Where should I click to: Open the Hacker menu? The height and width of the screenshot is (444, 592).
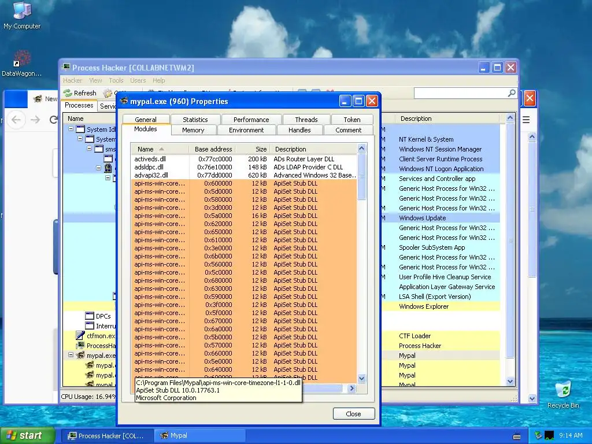click(72, 80)
